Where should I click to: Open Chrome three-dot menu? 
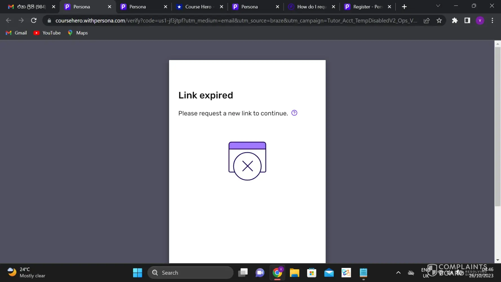492,21
